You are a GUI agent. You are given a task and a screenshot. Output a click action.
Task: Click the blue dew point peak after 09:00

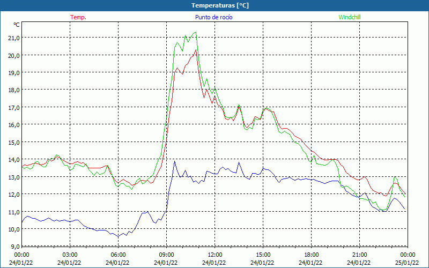click(175, 161)
